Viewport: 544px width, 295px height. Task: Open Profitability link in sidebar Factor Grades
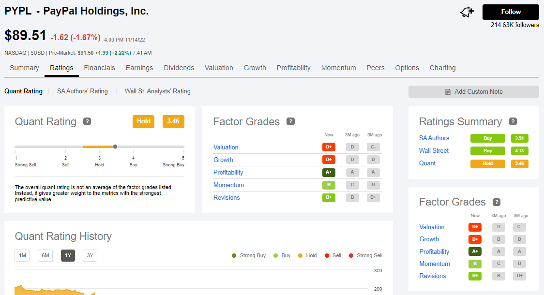(434, 251)
